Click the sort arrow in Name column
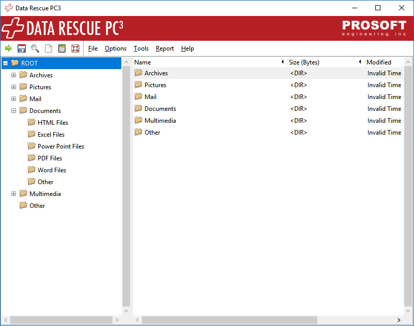The height and width of the screenshot is (326, 414). [282, 62]
